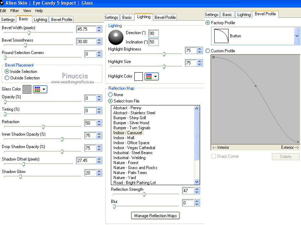Viewport: 301px width, 225px height.
Task: Open the Help menu
Action: coord(39,11)
